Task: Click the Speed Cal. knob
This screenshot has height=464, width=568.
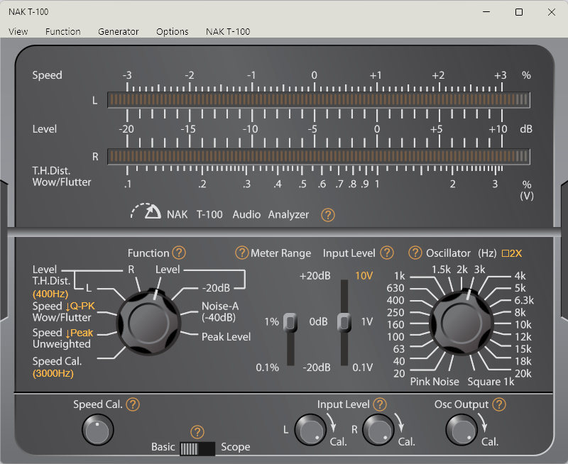Action: click(98, 430)
